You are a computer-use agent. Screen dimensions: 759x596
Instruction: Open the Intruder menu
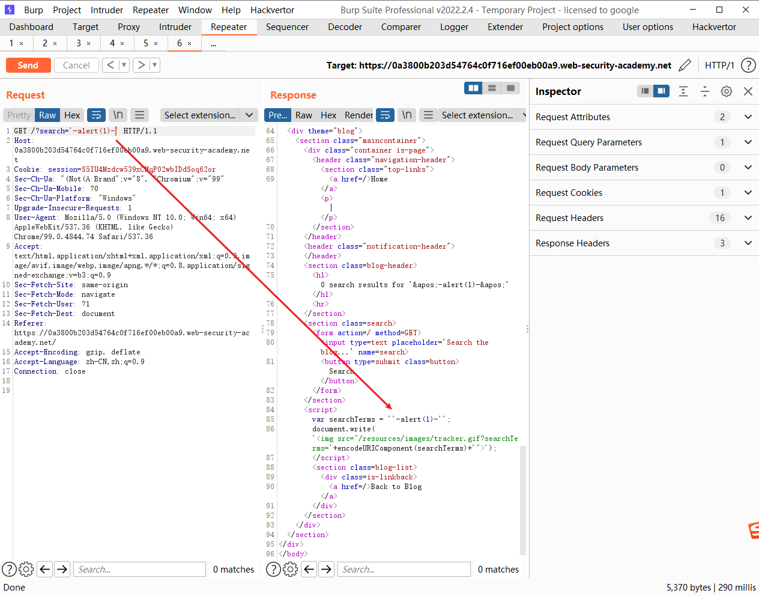[x=106, y=10]
